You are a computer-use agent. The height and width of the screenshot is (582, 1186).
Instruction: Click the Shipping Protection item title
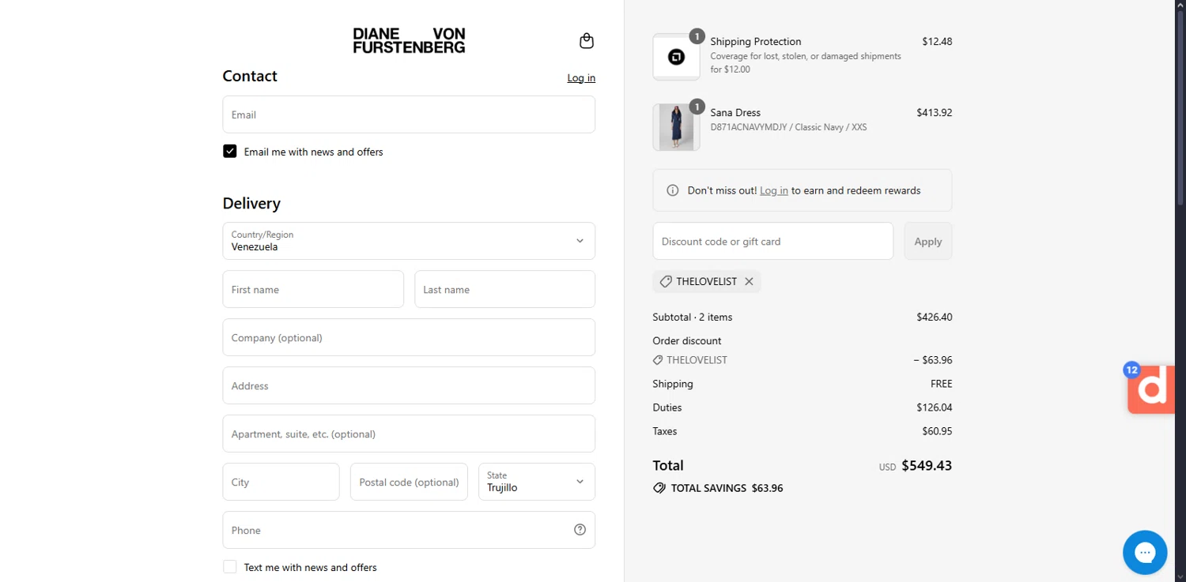pos(756,41)
